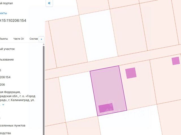Click the blue link above the cadastral number
The height and width of the screenshot is (135, 181).
(x=3, y=13)
